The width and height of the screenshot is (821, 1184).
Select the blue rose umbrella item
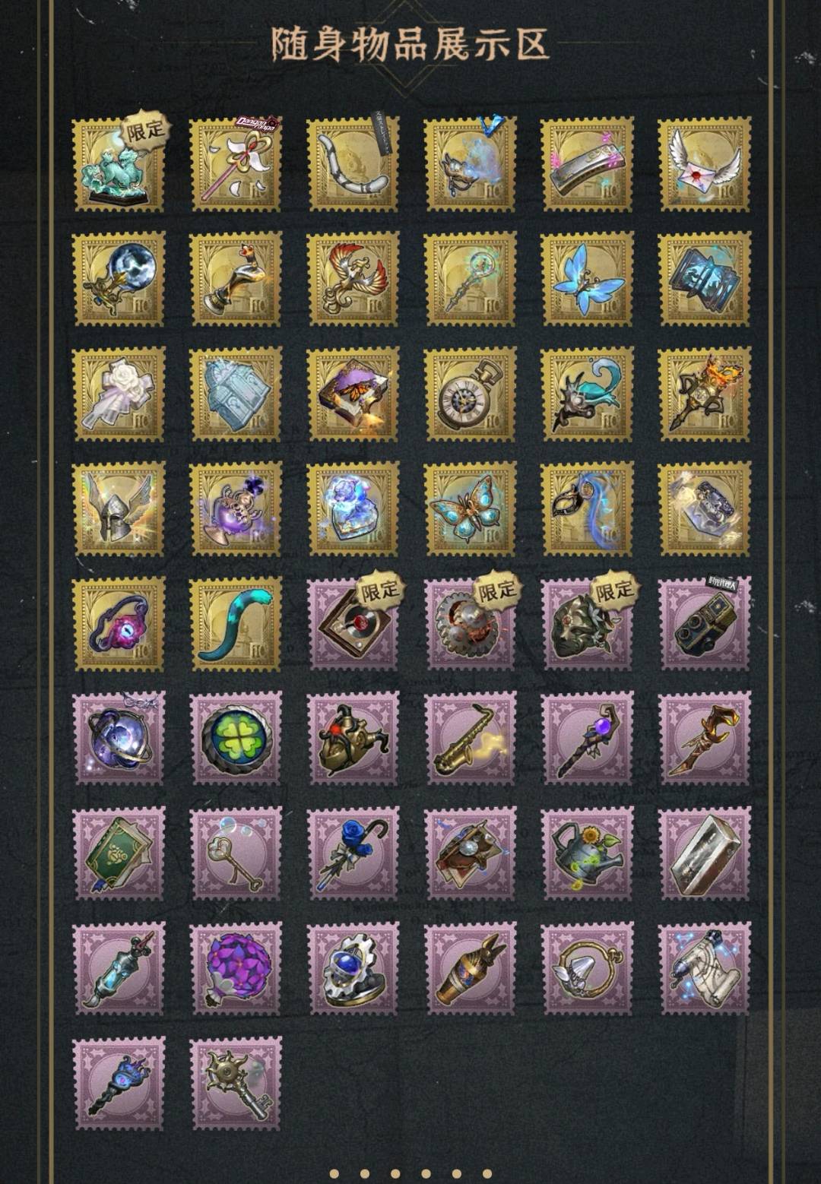click(353, 853)
